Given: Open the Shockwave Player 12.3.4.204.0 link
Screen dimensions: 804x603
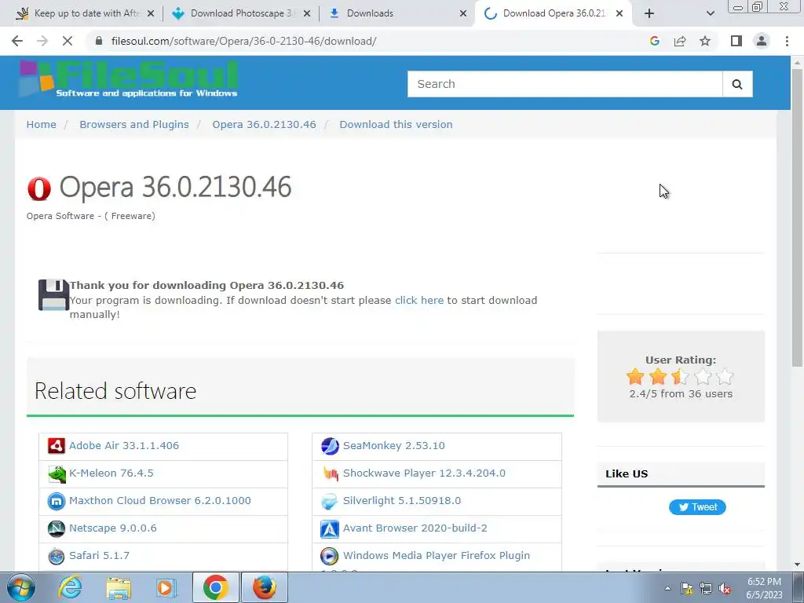Looking at the screenshot, I should pyautogui.click(x=424, y=473).
